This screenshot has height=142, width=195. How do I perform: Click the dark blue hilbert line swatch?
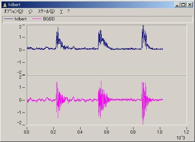(8, 19)
